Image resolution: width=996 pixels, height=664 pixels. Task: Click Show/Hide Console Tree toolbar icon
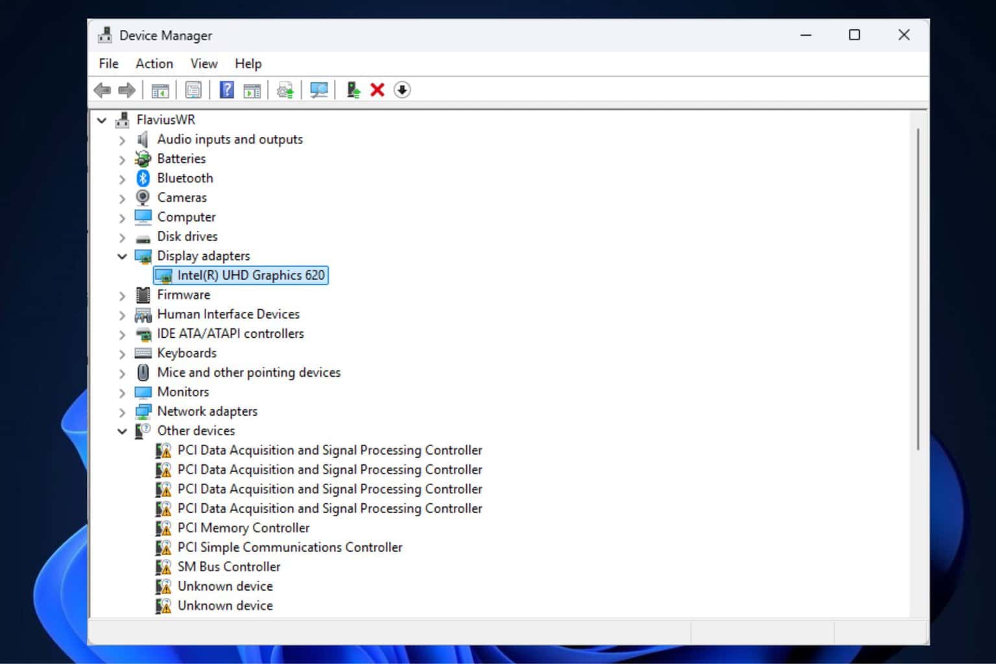(160, 90)
